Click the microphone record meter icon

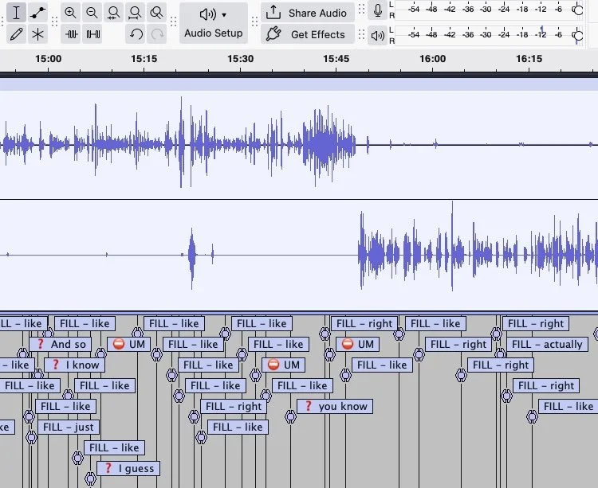coord(378,10)
